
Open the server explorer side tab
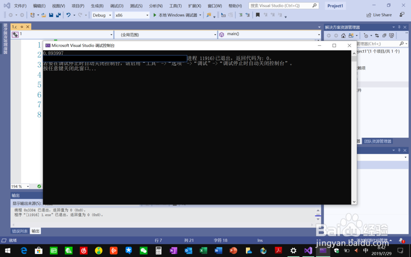(5, 39)
